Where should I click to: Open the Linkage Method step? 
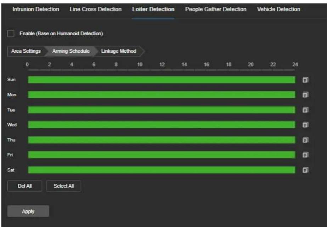(119, 51)
